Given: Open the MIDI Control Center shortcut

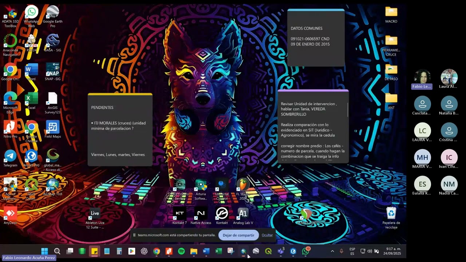Looking at the screenshot, I should pos(179,189).
